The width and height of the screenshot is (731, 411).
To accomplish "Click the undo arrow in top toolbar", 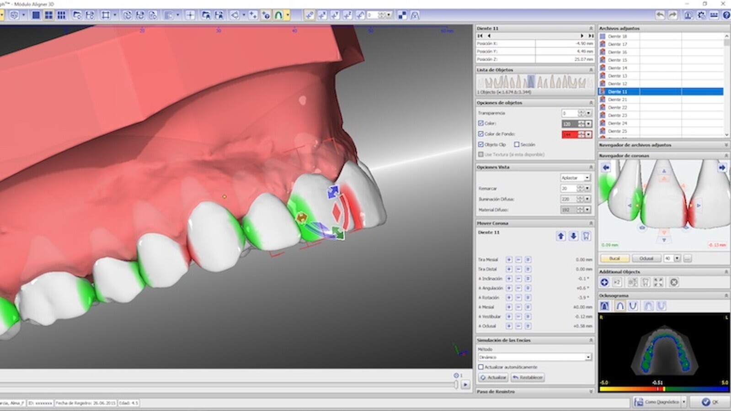I will (660, 15).
